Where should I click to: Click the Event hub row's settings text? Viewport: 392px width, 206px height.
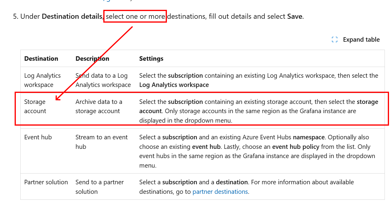(x=257, y=151)
